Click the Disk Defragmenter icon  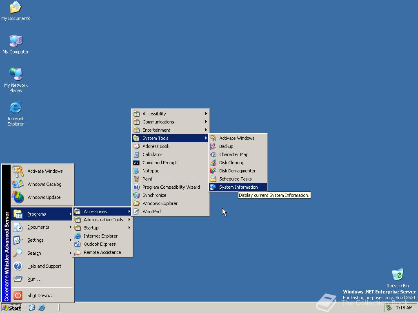[x=213, y=171]
